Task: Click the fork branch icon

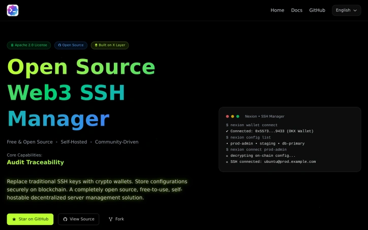Action: point(110,219)
